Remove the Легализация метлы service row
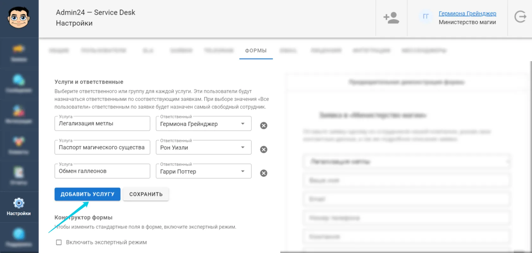The width and height of the screenshot is (532, 253). click(x=263, y=126)
